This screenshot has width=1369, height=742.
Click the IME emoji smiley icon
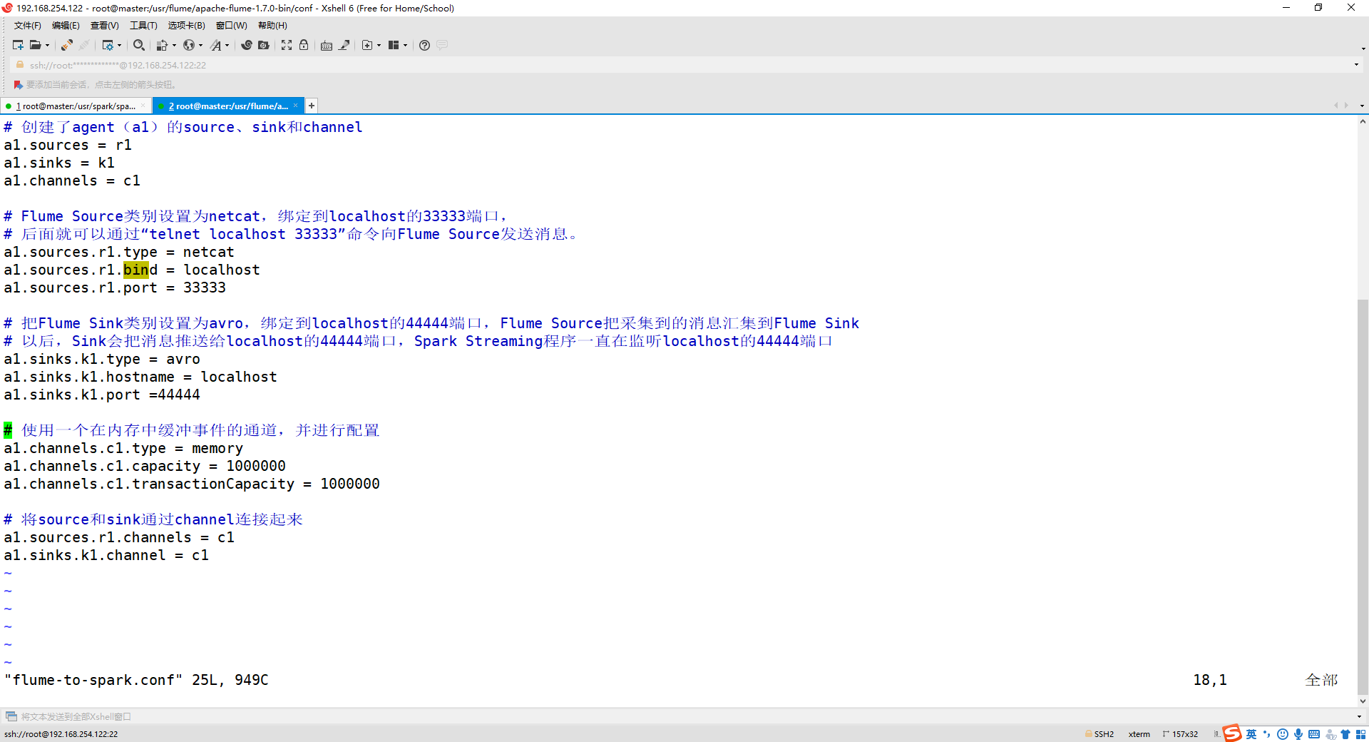tap(1283, 734)
